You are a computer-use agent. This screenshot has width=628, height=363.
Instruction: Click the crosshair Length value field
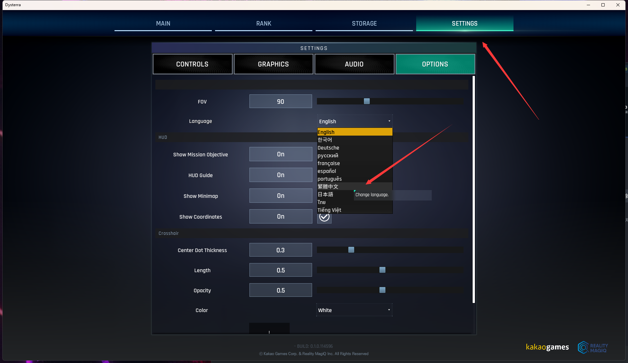click(x=281, y=270)
